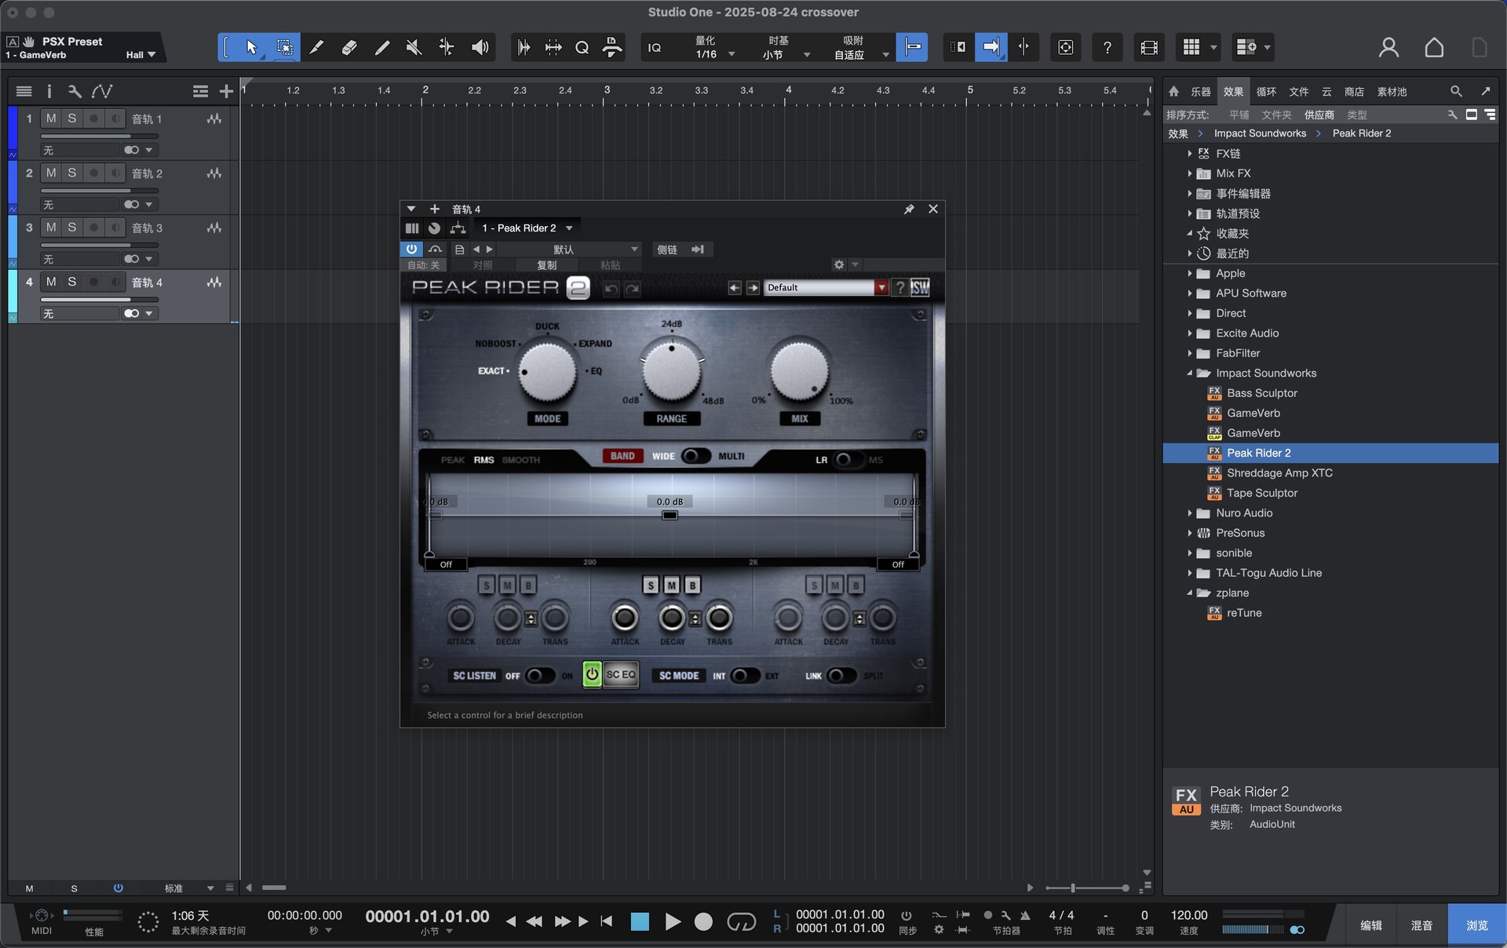This screenshot has height=948, width=1507.
Task: Expand the FabFilter folder
Action: [x=1190, y=353]
